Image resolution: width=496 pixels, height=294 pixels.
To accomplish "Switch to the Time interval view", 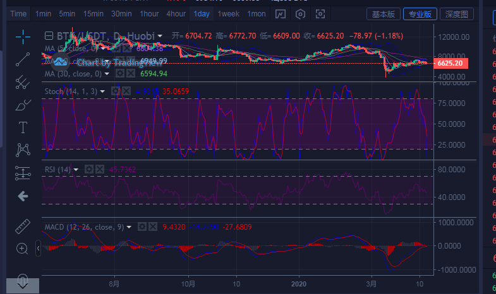I will pos(18,14).
